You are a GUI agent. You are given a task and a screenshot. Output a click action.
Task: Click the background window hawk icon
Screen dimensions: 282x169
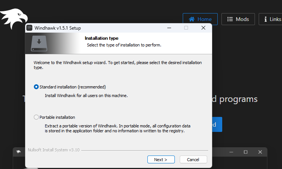pos(18,152)
